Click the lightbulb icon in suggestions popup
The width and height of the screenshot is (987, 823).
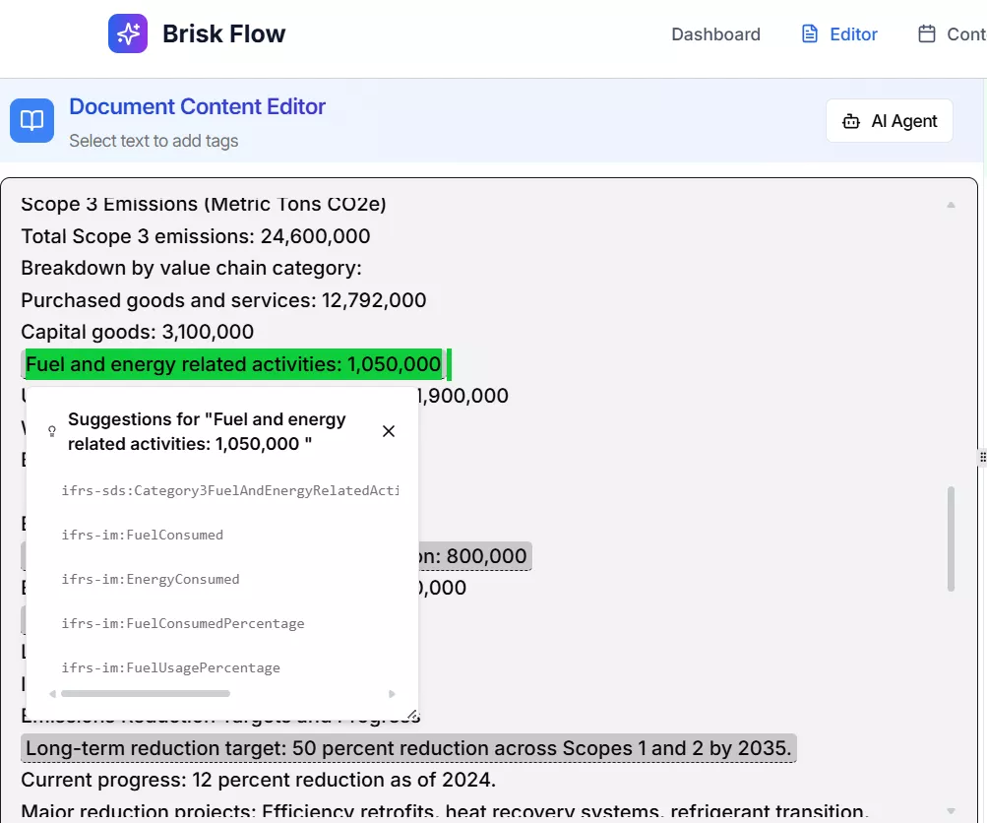tap(52, 431)
